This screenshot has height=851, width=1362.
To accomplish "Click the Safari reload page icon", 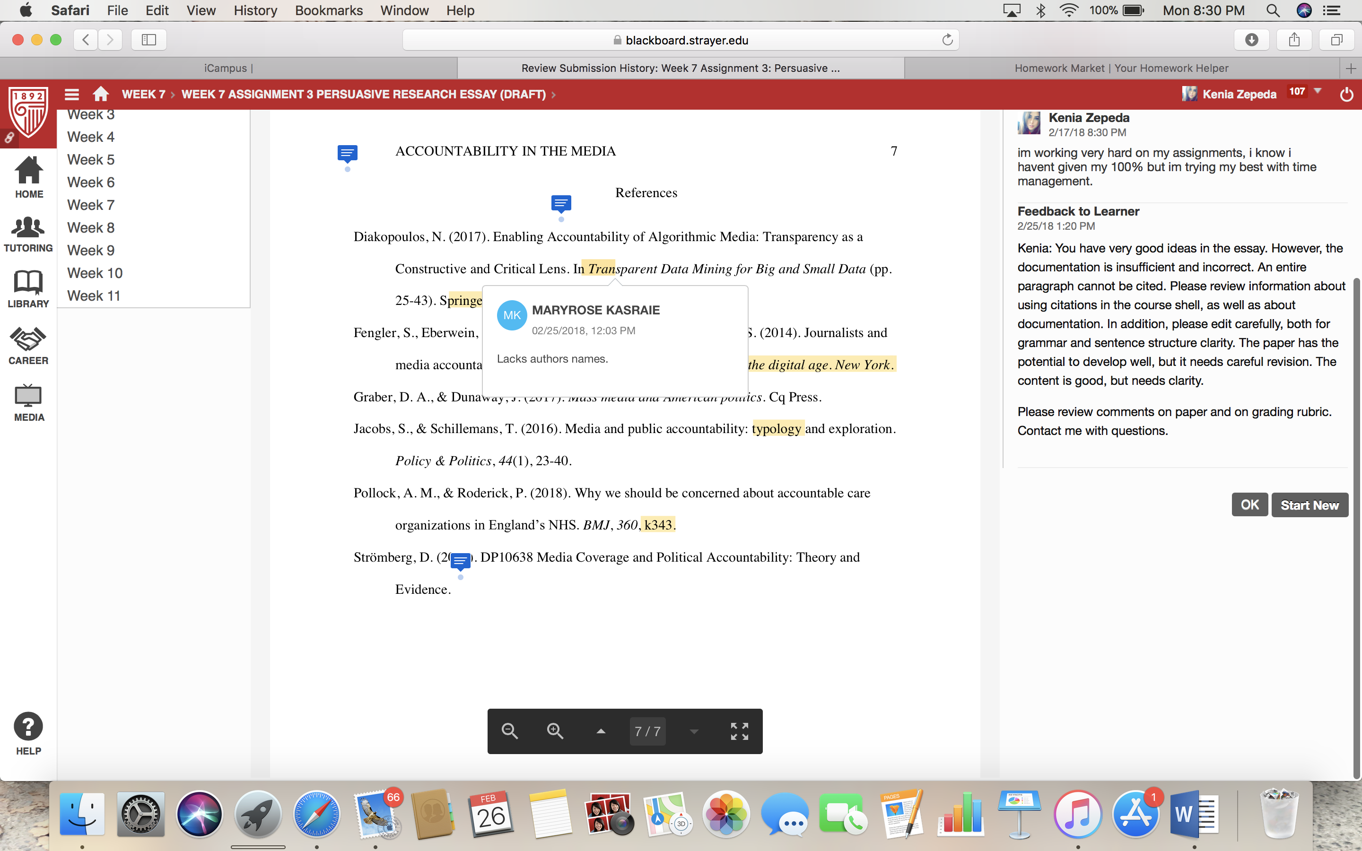I will coord(947,40).
